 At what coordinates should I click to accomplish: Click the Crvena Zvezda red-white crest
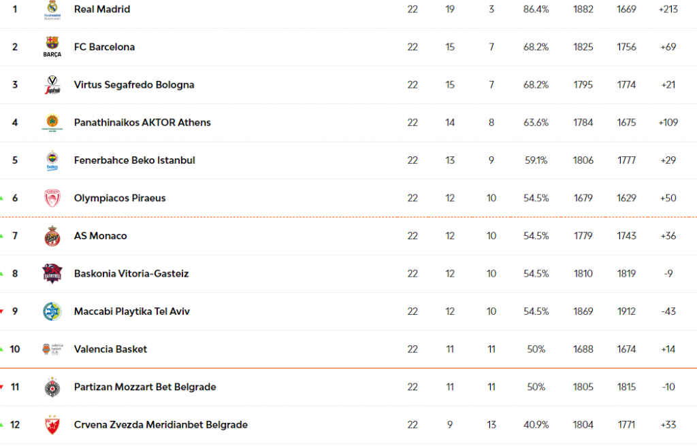pos(52,425)
